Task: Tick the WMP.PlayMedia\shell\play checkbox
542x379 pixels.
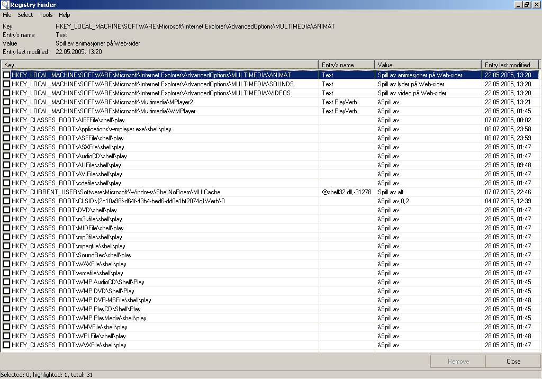Action: pyautogui.click(x=6, y=318)
